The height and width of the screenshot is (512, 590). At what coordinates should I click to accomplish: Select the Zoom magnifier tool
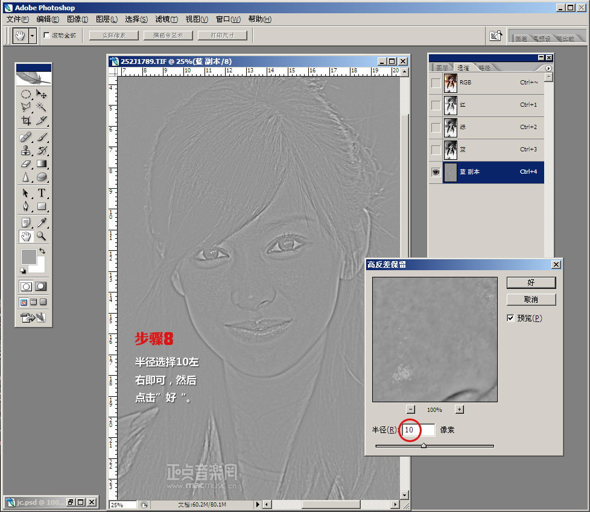click(42, 236)
